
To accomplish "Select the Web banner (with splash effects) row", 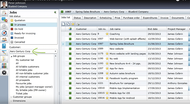I will 125,39.
